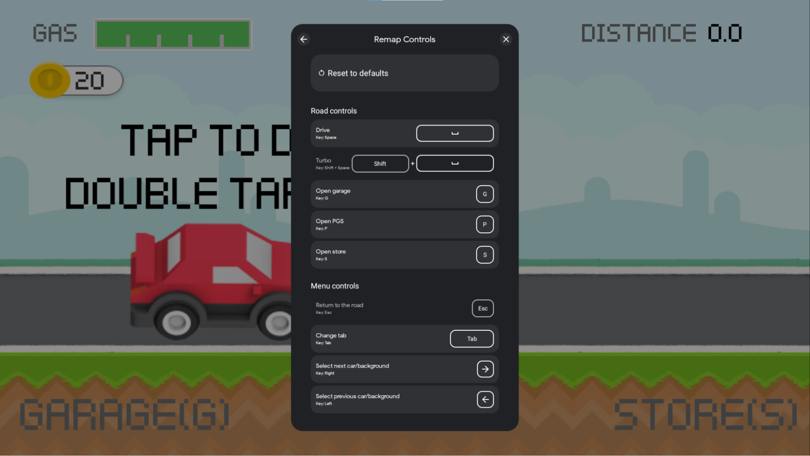Viewport: 810px width, 456px height.
Task: Expand Menu controls section
Action: (x=334, y=286)
